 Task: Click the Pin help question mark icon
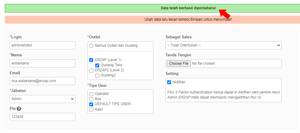[x=19, y=109]
